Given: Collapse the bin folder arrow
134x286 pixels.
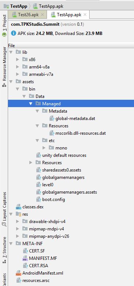Looking at the screenshot, I should click(x=18, y=89).
